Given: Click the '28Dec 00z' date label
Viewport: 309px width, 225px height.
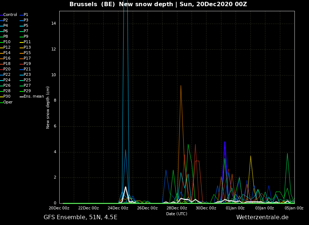Looking at the screenshot, I should [x=177, y=208].
